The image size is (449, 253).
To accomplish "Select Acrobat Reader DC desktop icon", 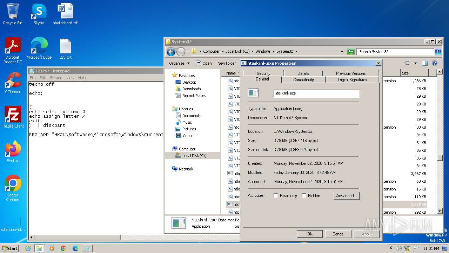I will tap(13, 51).
